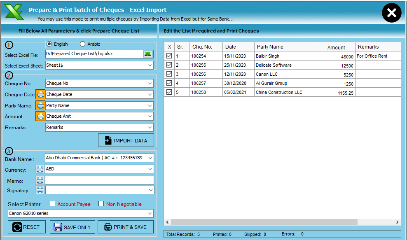The height and width of the screenshot is (240, 407).
Task: Open the Canon G2010 printer dropdown
Action: [149, 213]
